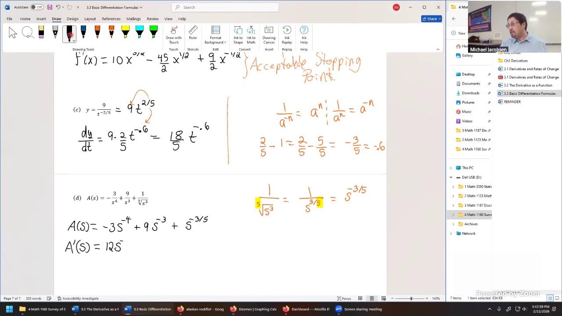Open the Design tab

(72, 19)
